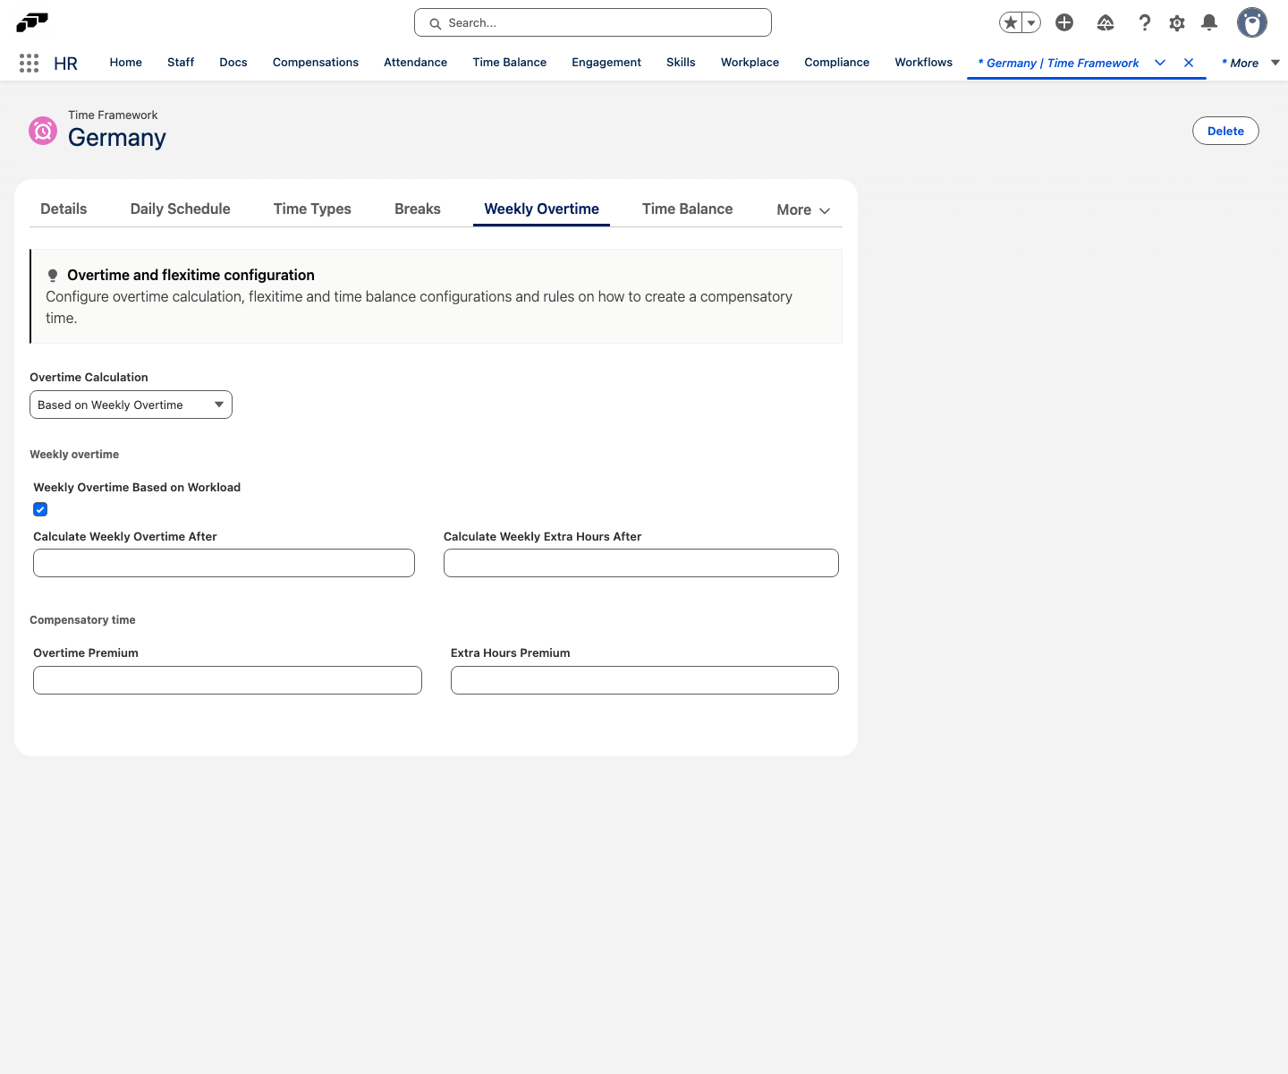
Task: Uncheck Weekly Overtime Based on Workload
Action: 40,509
